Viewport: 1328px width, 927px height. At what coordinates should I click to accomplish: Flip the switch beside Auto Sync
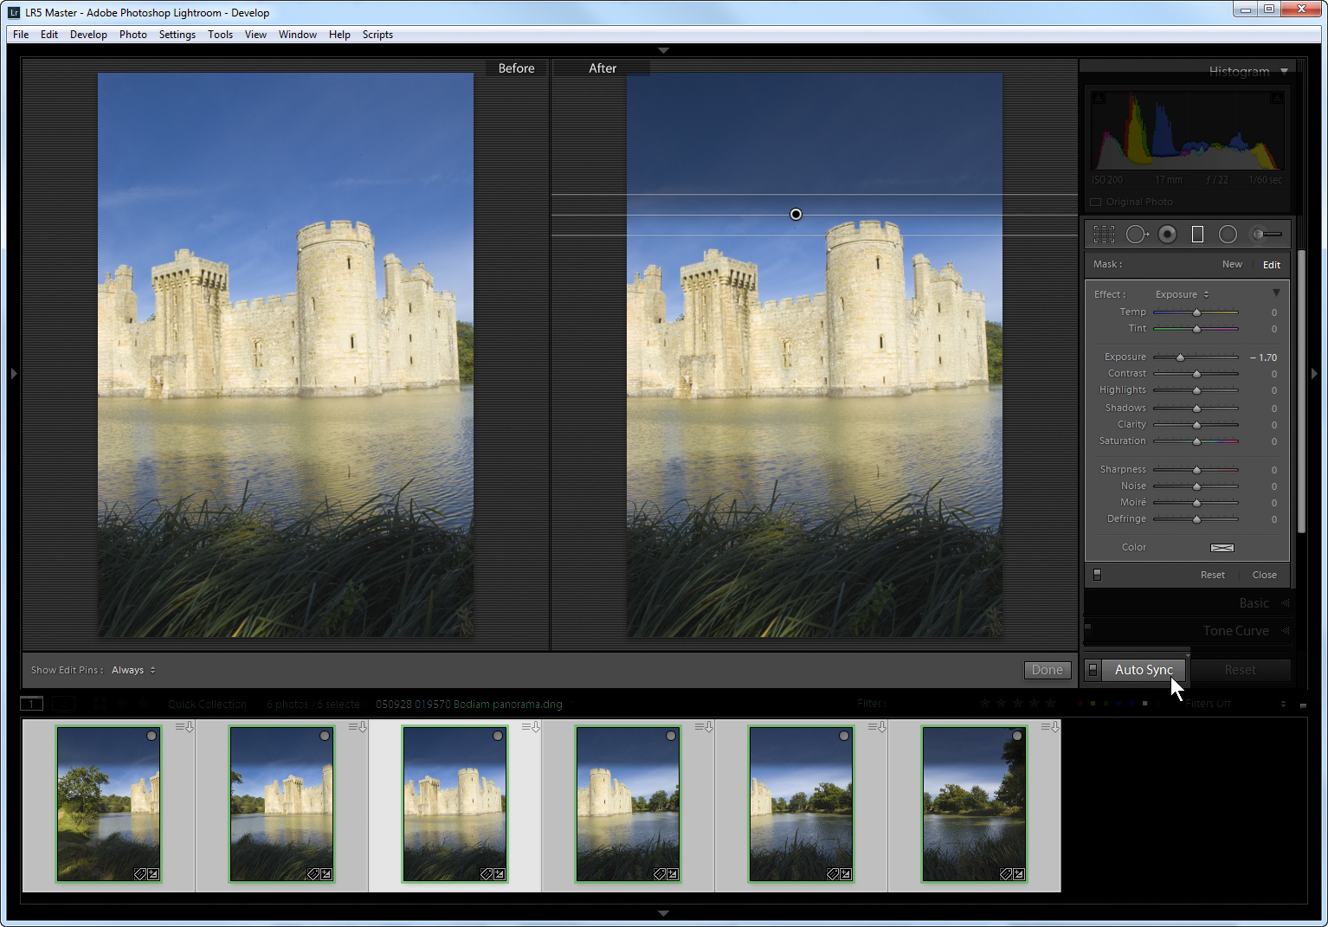[1093, 670]
